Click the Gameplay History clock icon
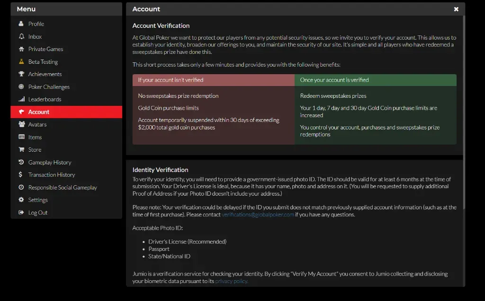This screenshot has height=301, width=485. click(21, 162)
